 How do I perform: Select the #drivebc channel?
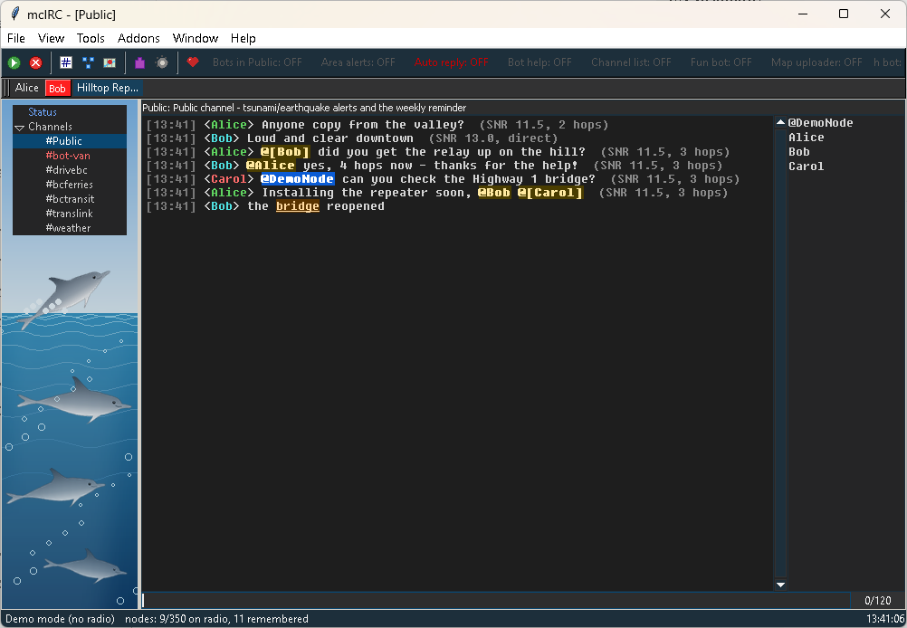(66, 170)
